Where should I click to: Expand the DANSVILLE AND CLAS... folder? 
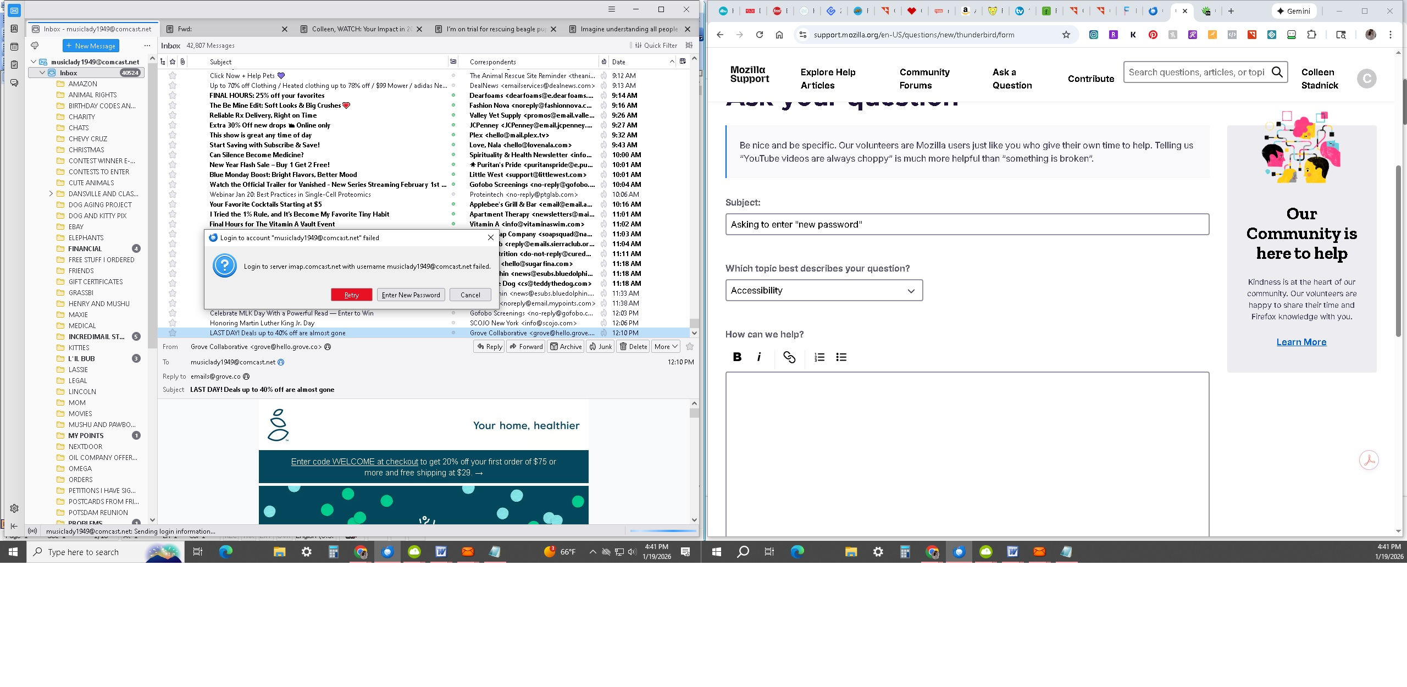tap(51, 193)
